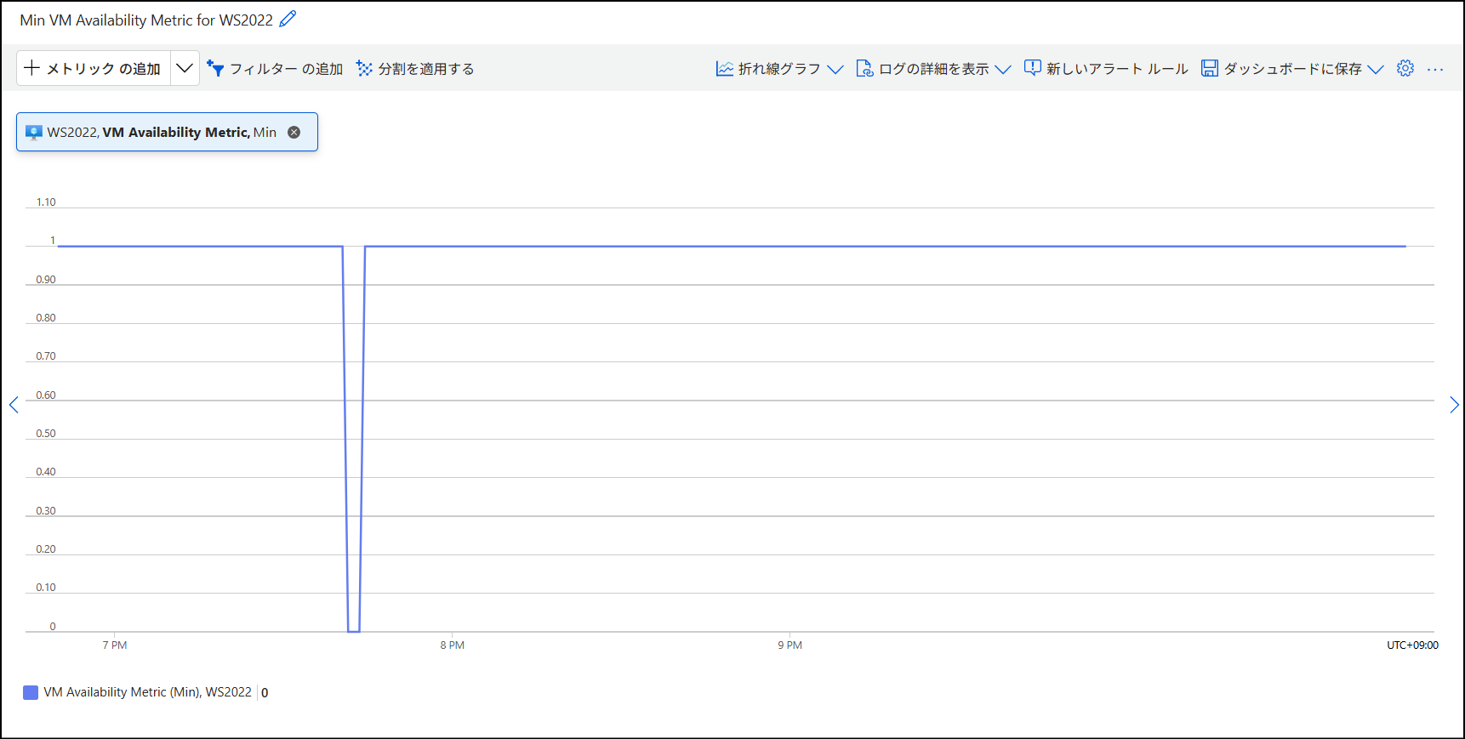The image size is (1465, 739).
Task: Select 分割を適用する option
Action: pos(415,69)
